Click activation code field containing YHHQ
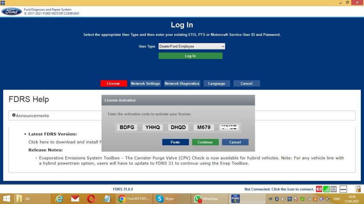 [152, 127]
